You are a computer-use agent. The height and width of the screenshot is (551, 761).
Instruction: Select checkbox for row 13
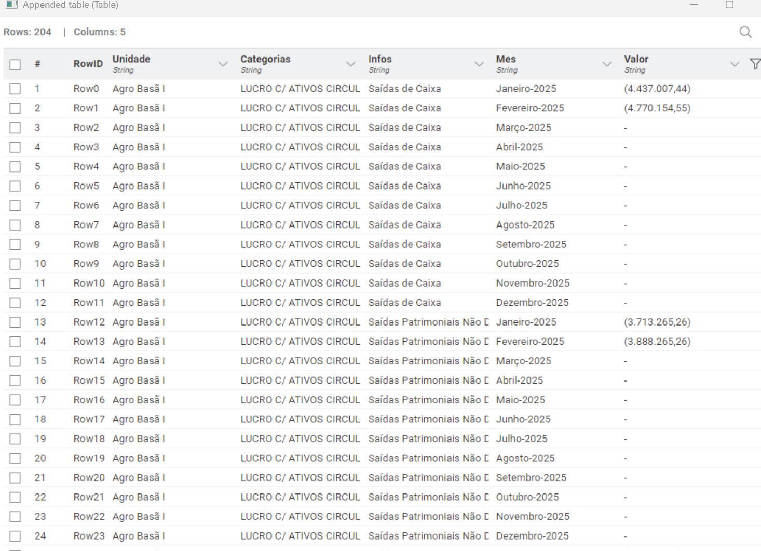(x=15, y=322)
